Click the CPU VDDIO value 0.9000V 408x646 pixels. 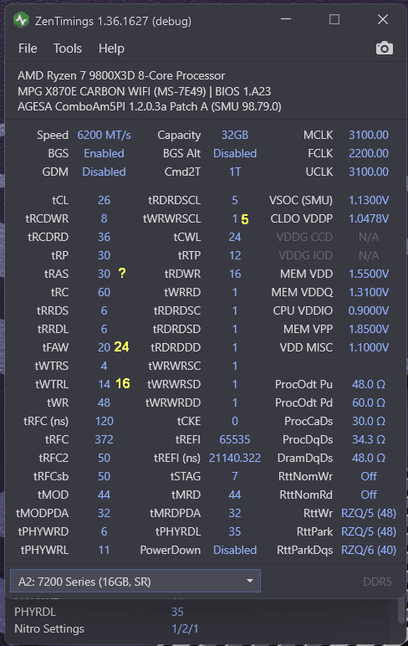[x=369, y=310]
